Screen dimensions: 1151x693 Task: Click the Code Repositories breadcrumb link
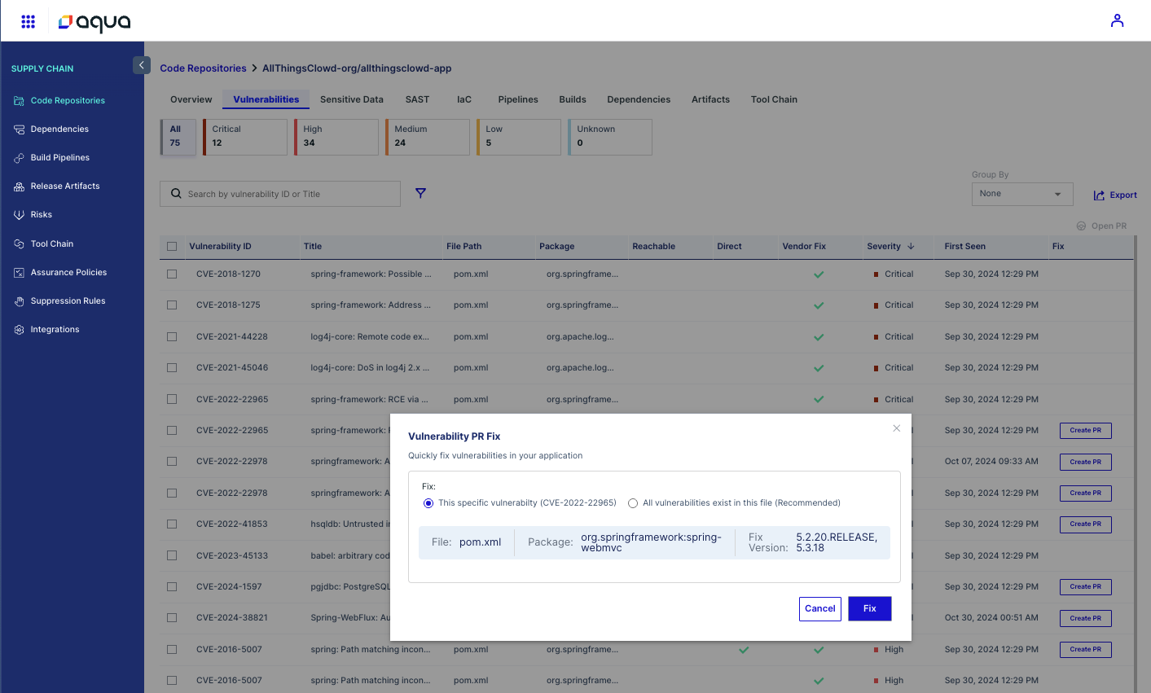(x=203, y=68)
